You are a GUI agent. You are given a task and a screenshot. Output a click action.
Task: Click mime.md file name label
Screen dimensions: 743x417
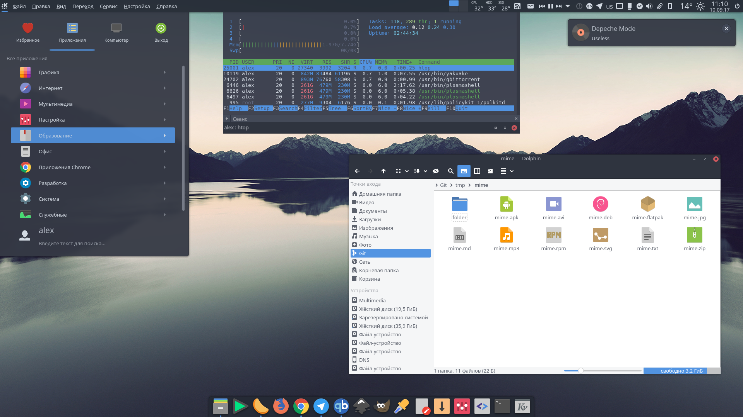coord(459,248)
